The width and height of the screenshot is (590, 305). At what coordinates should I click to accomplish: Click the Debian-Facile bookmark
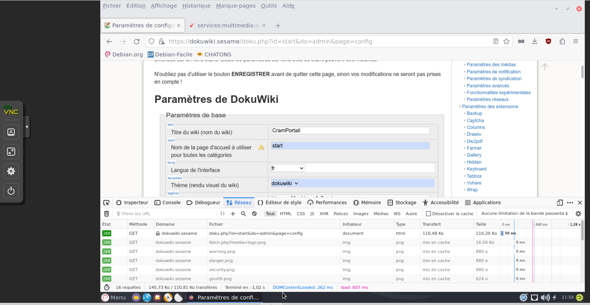tap(171, 54)
